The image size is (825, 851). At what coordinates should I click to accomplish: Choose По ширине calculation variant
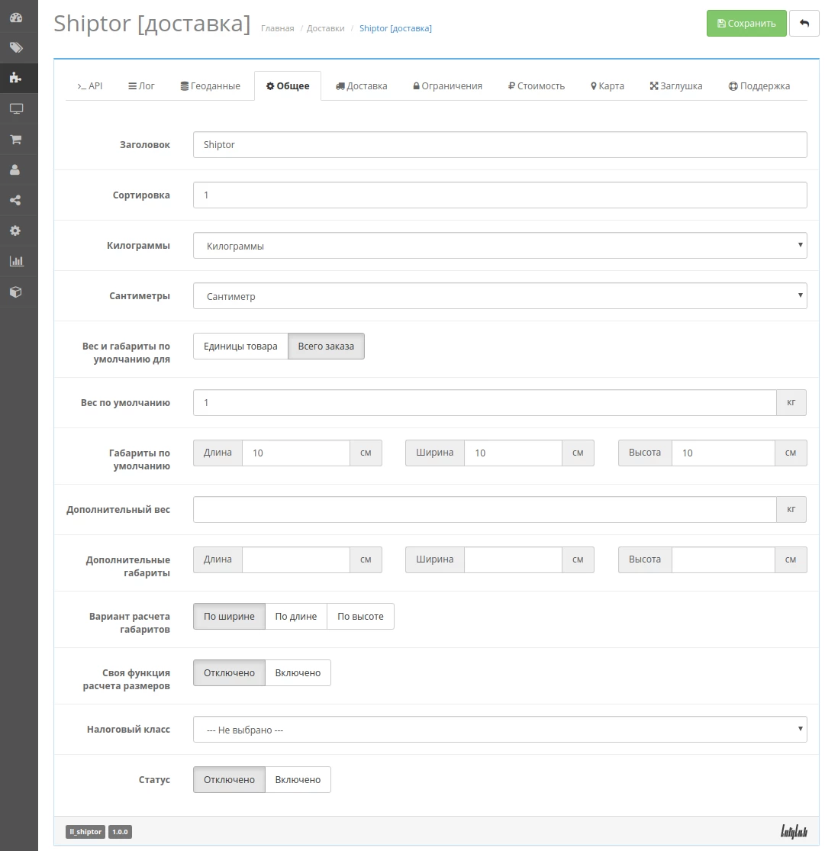[x=229, y=617]
